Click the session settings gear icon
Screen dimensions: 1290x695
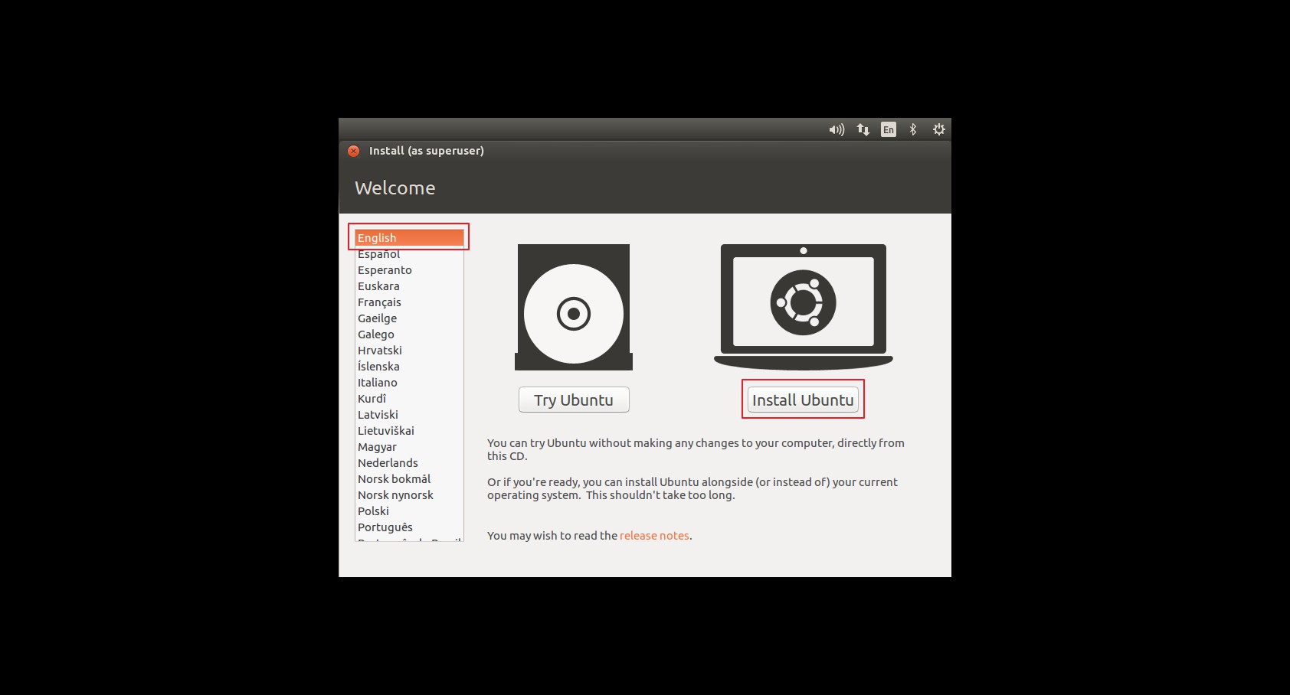click(x=938, y=129)
